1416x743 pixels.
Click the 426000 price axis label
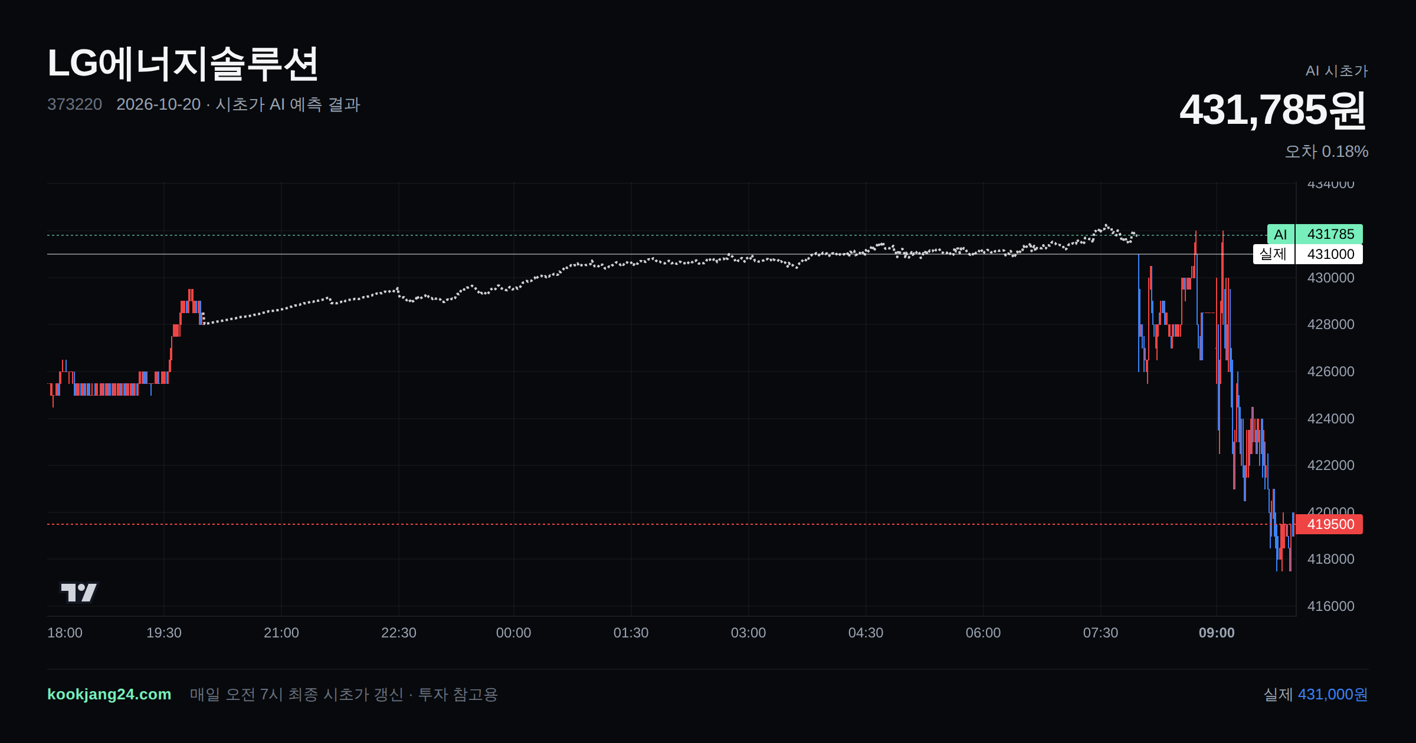[x=1330, y=371]
